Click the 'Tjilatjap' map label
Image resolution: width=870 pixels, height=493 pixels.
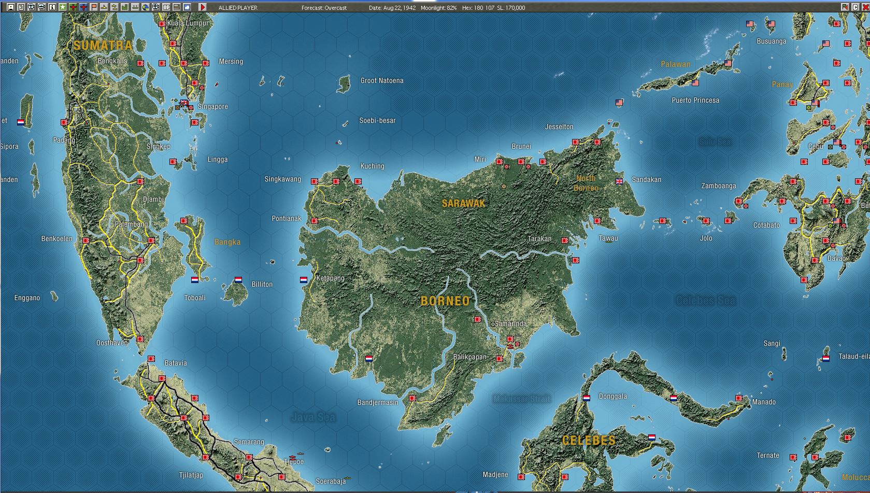[191, 475]
